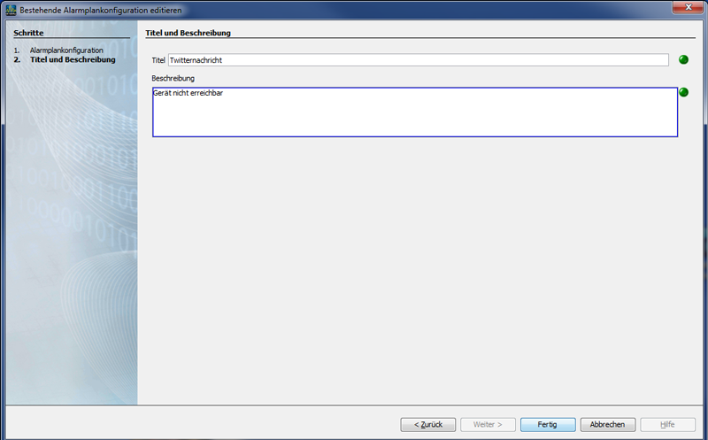This screenshot has height=440, width=708.
Task: Select step 1 Alarmplankonfiguration
Action: [x=66, y=50]
